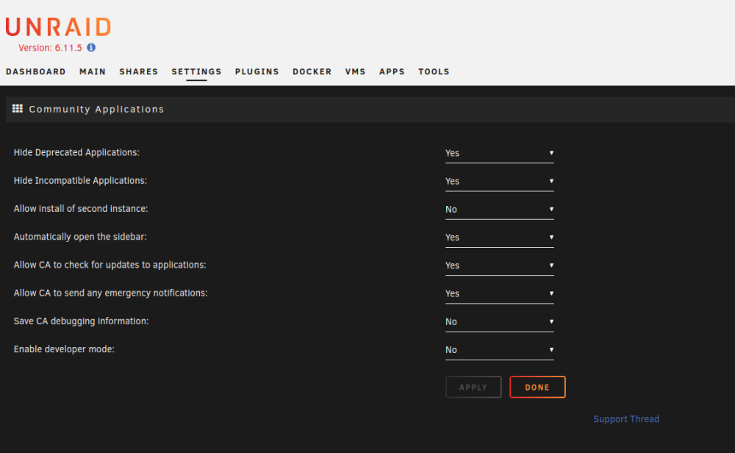The width and height of the screenshot is (735, 453).
Task: Open the Shares tab
Action: pyautogui.click(x=139, y=72)
